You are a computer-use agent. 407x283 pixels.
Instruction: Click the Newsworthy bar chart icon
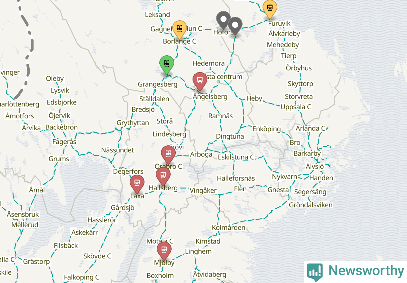[x=315, y=272]
